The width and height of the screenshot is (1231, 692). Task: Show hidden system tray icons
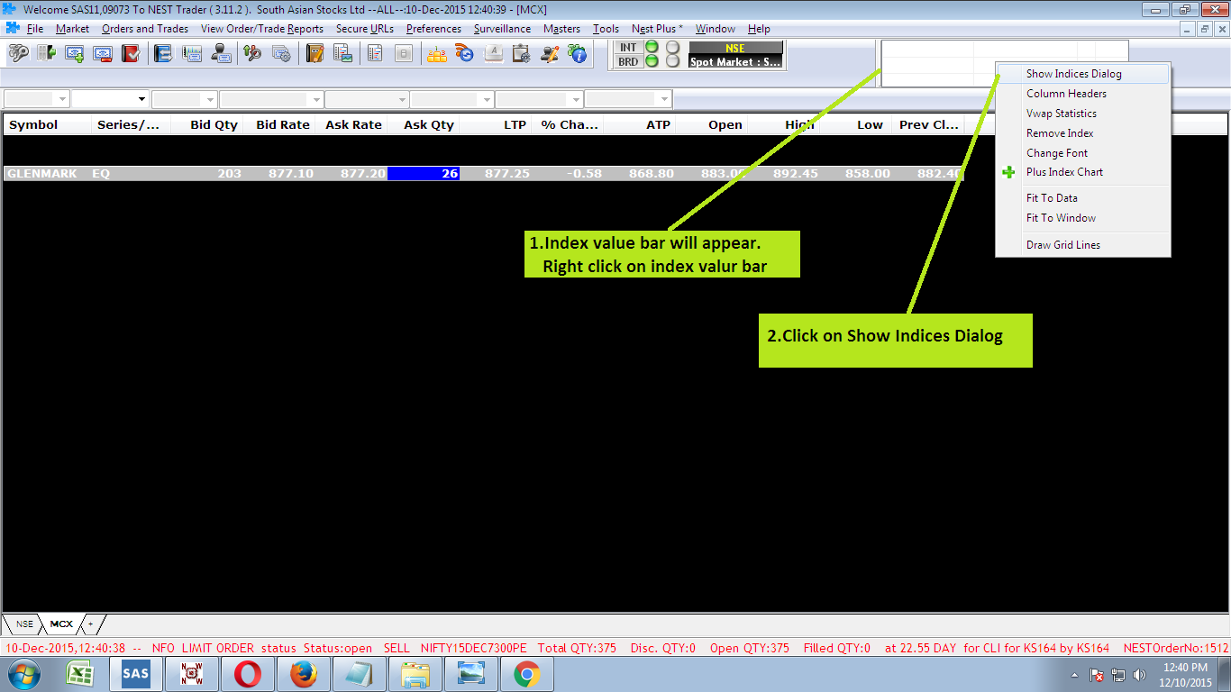(1075, 675)
